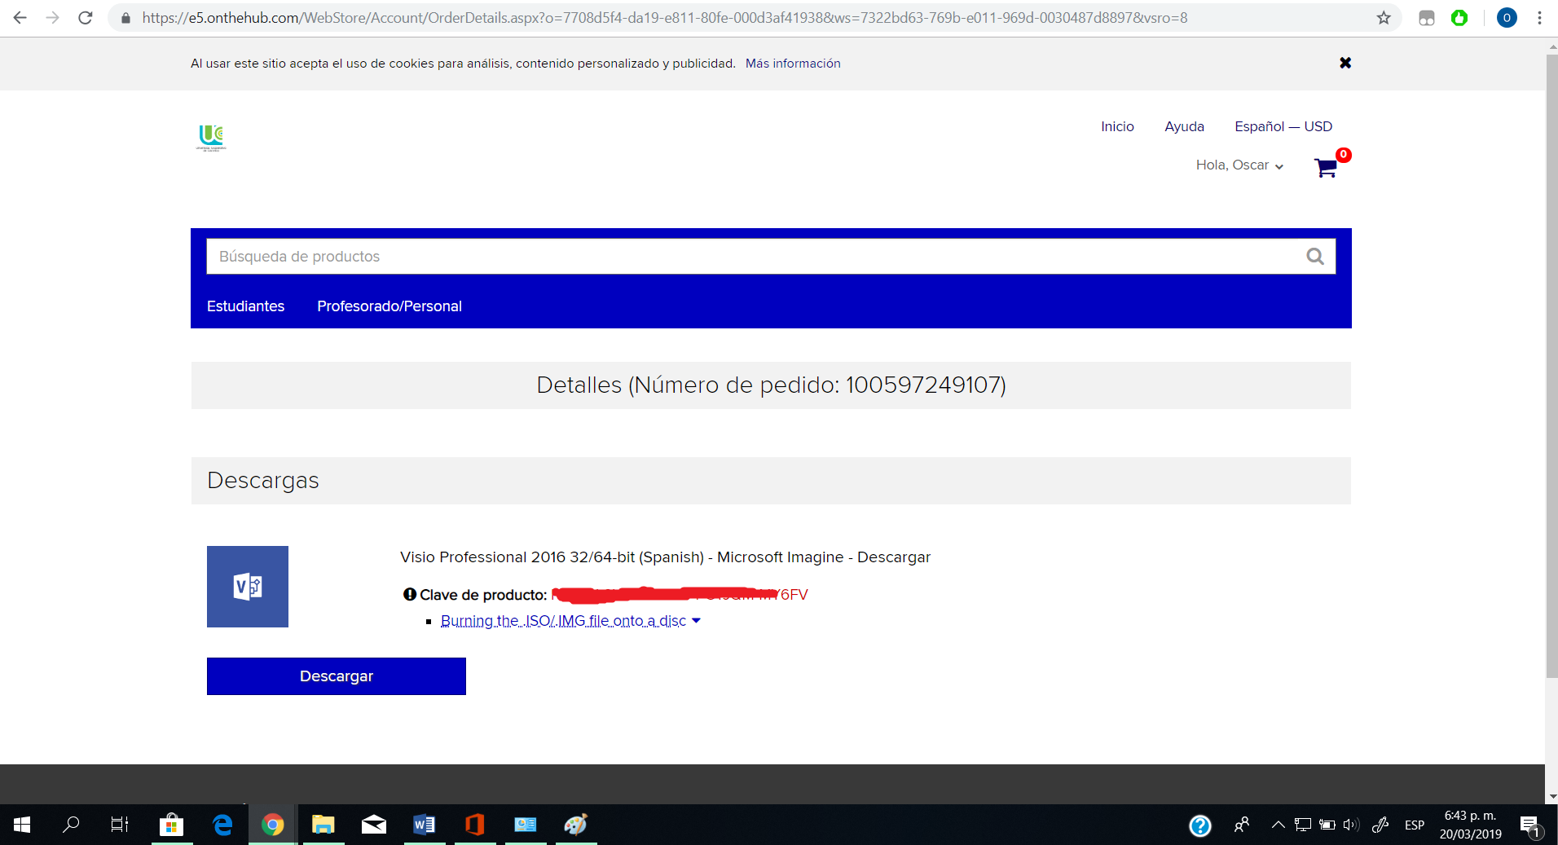Click the page vertical scrollbar
This screenshot has width=1558, height=845.
(1551, 367)
